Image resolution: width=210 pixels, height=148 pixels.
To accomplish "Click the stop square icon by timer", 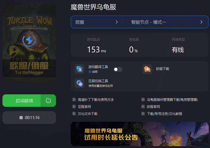I will point(21,118).
